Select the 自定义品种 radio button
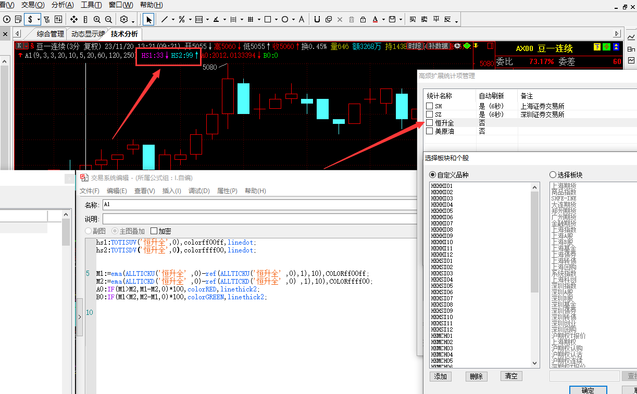 tap(432, 175)
